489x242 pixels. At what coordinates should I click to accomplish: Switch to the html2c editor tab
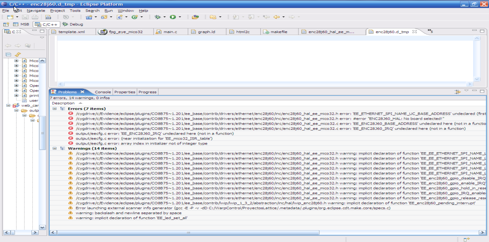click(x=243, y=32)
